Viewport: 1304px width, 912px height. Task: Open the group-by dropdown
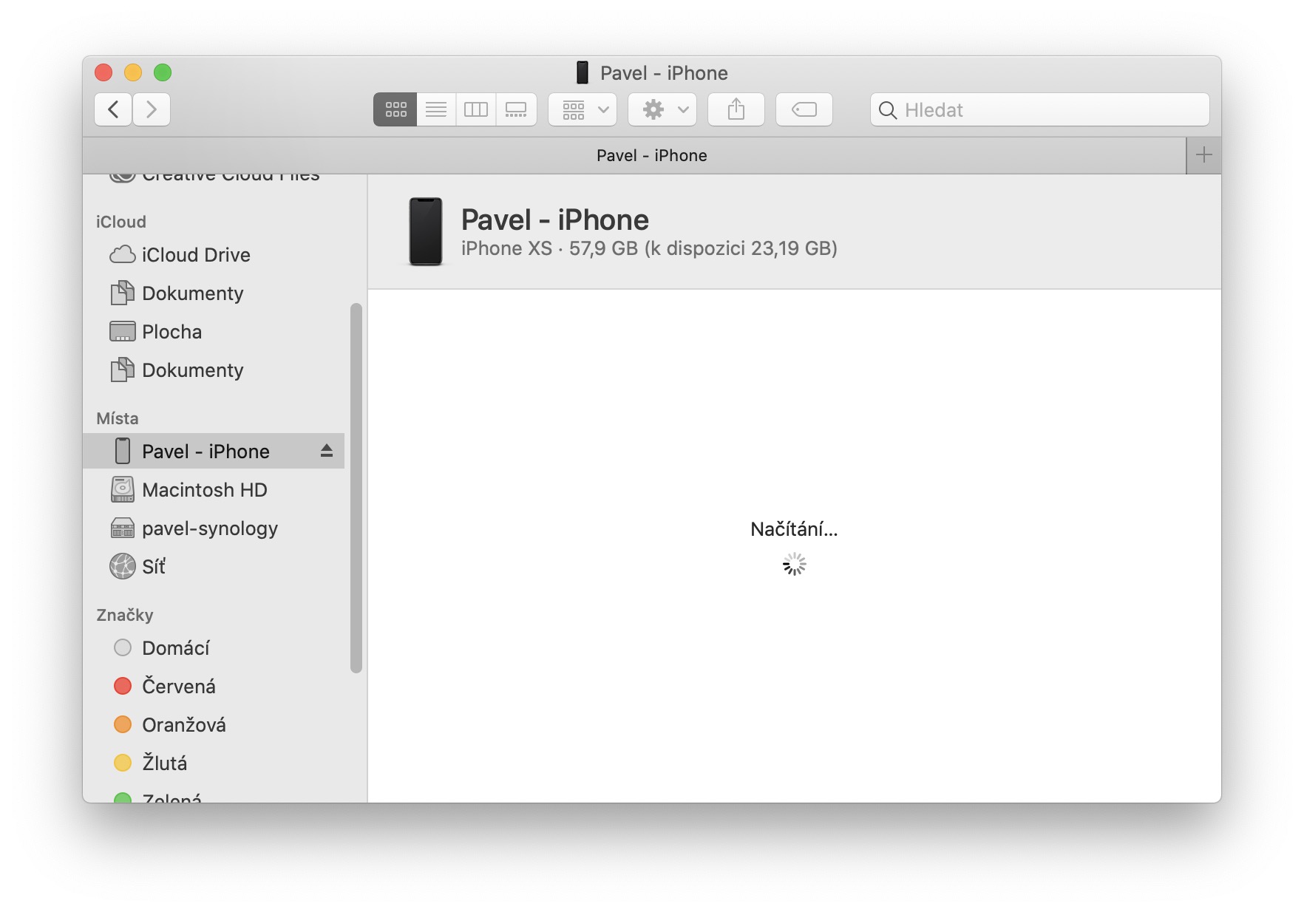click(583, 109)
